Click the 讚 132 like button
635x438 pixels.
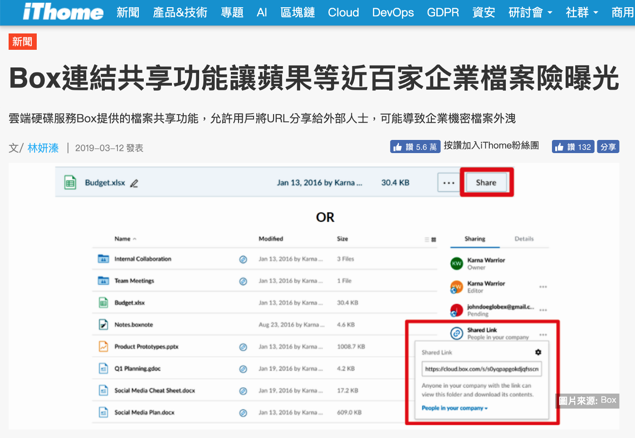point(573,147)
